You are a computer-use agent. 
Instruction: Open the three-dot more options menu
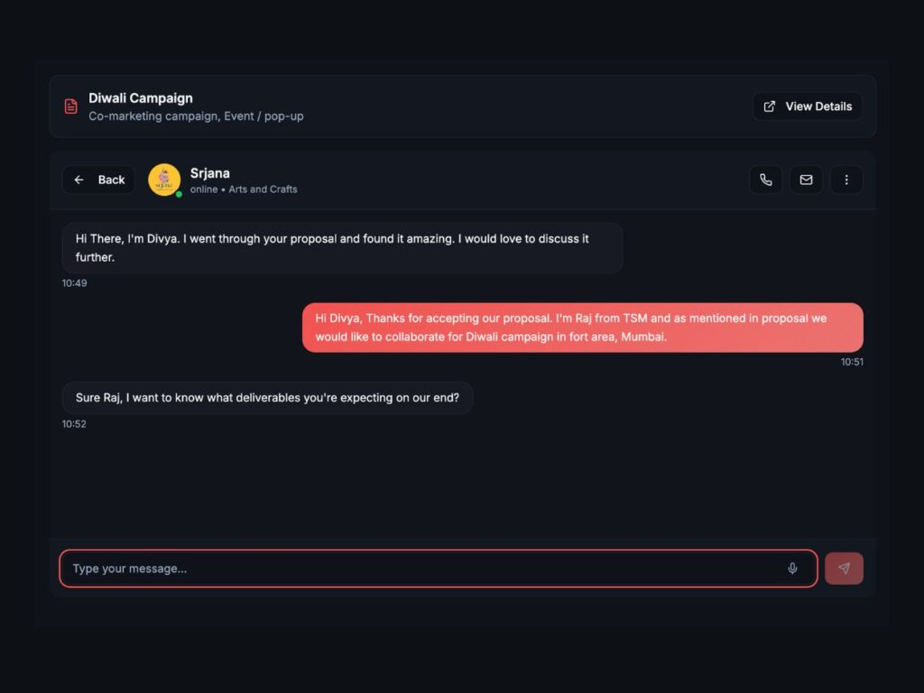pyautogui.click(x=846, y=180)
